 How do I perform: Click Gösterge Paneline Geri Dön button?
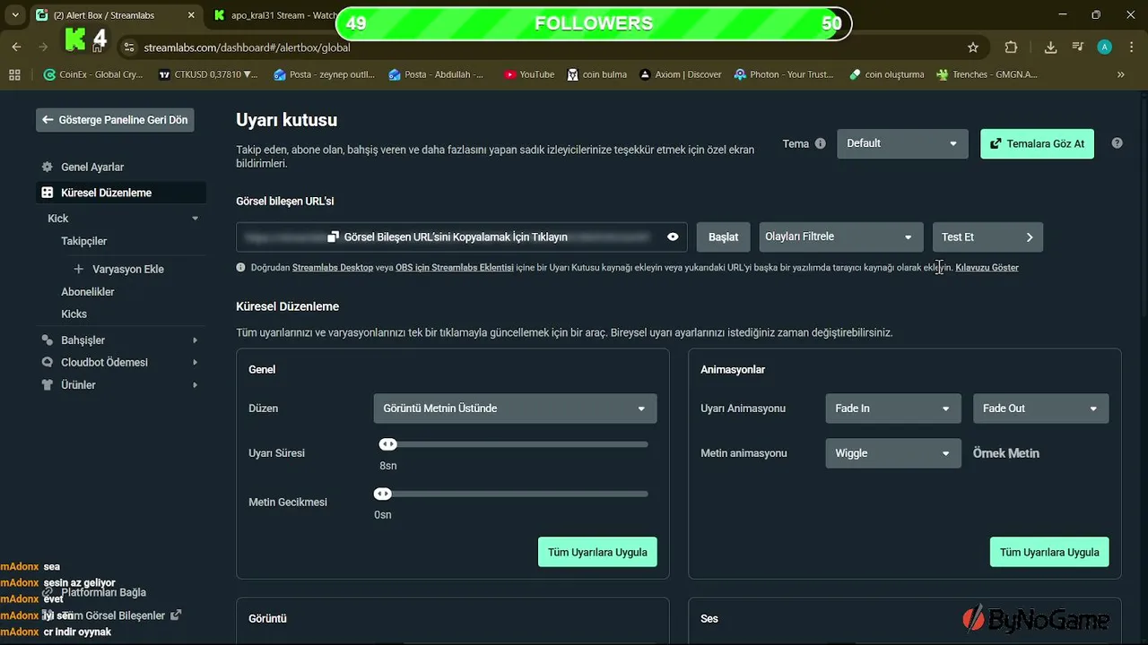(x=115, y=119)
